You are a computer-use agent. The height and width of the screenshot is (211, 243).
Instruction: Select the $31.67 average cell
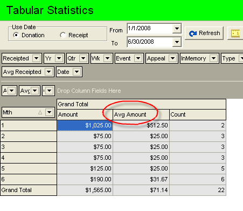[141, 179]
